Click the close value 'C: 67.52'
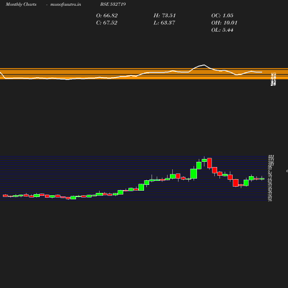Screen dimensions: 288x288 click(107, 23)
